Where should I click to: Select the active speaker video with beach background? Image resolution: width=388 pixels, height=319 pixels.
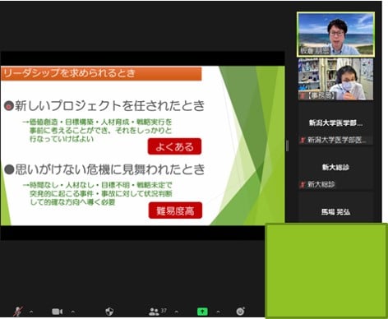335,35
